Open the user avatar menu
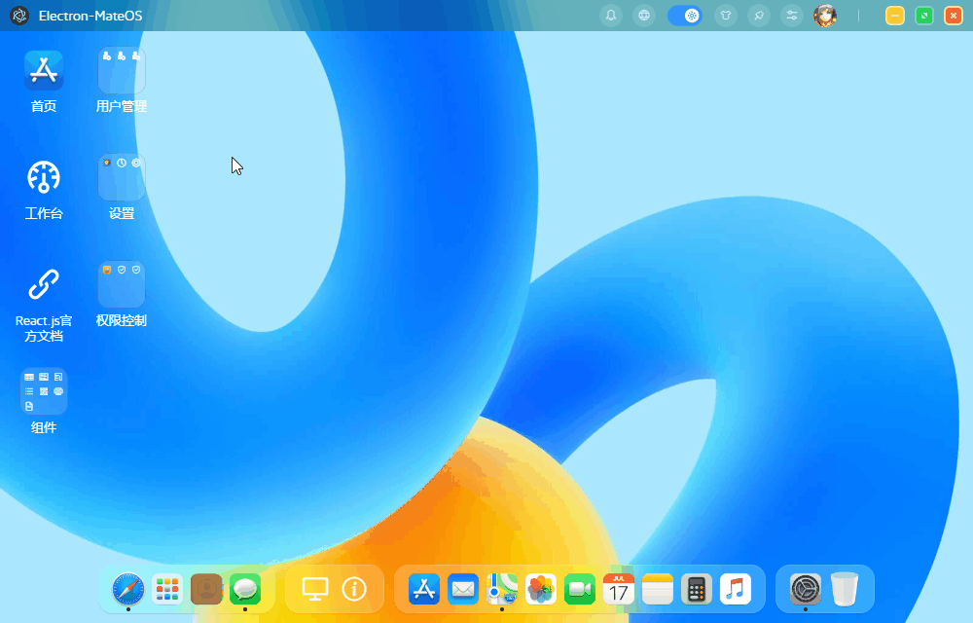This screenshot has width=973, height=623. 825,16
